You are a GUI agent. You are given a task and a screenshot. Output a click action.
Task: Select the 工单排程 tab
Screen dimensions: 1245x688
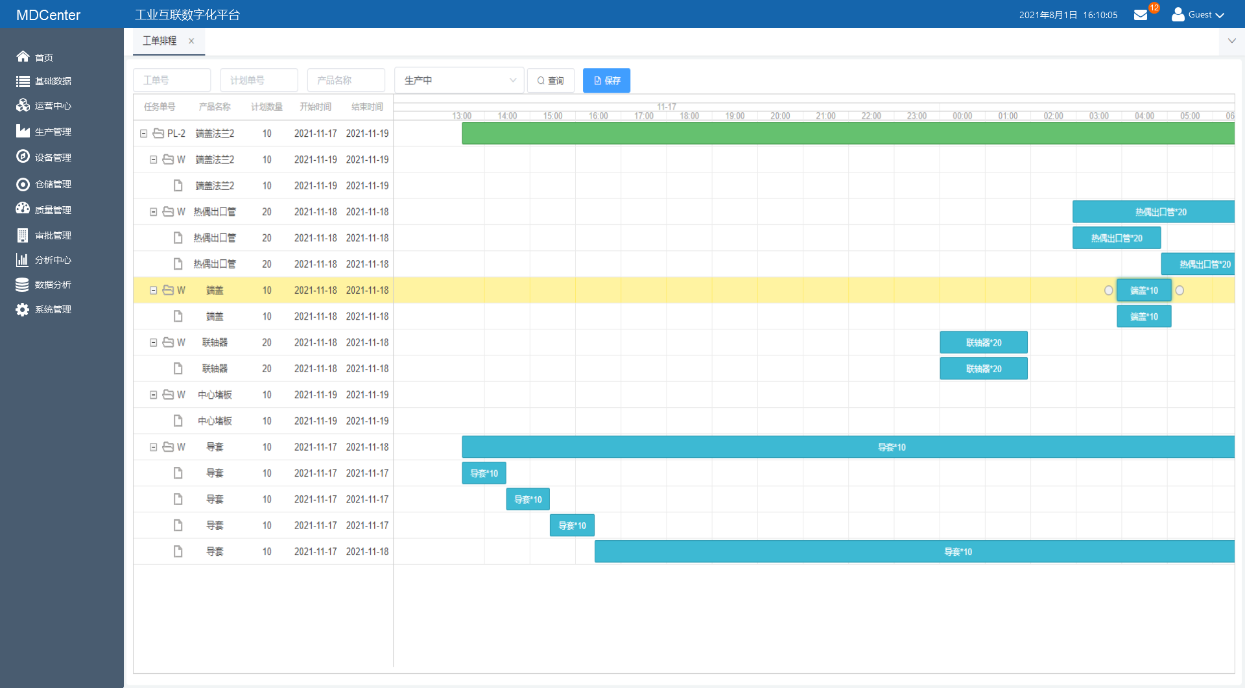pos(160,41)
